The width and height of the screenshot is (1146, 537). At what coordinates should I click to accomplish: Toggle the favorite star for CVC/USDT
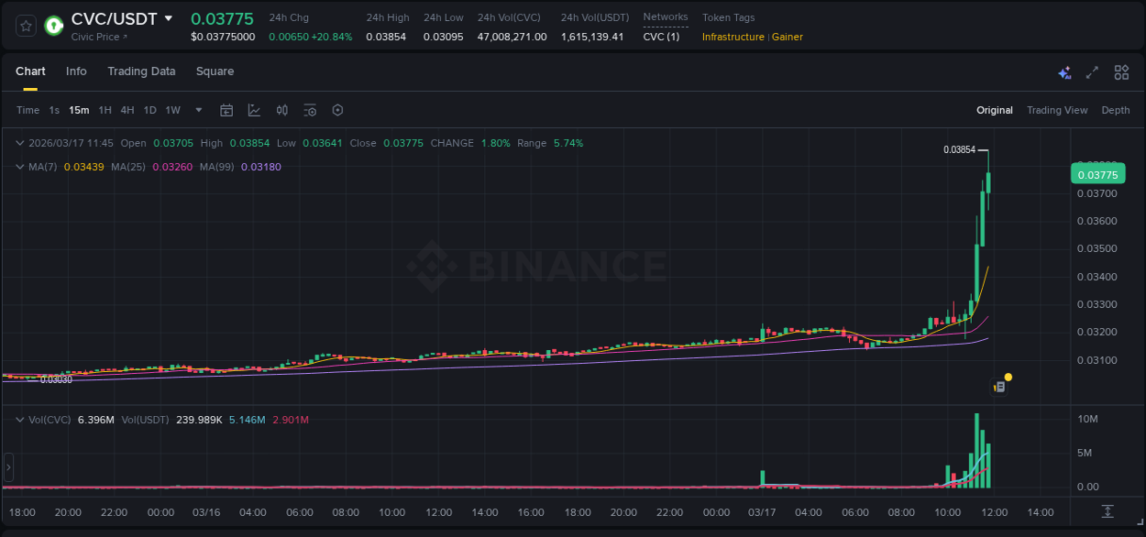[x=26, y=26]
